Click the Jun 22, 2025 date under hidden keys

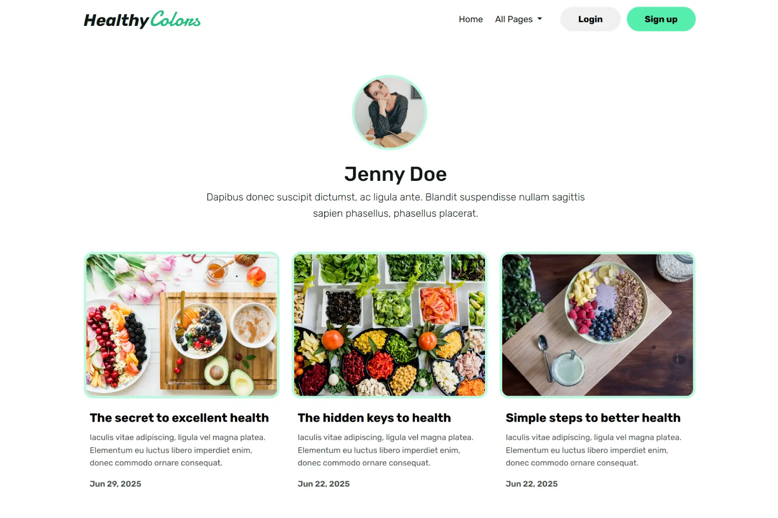[324, 483]
